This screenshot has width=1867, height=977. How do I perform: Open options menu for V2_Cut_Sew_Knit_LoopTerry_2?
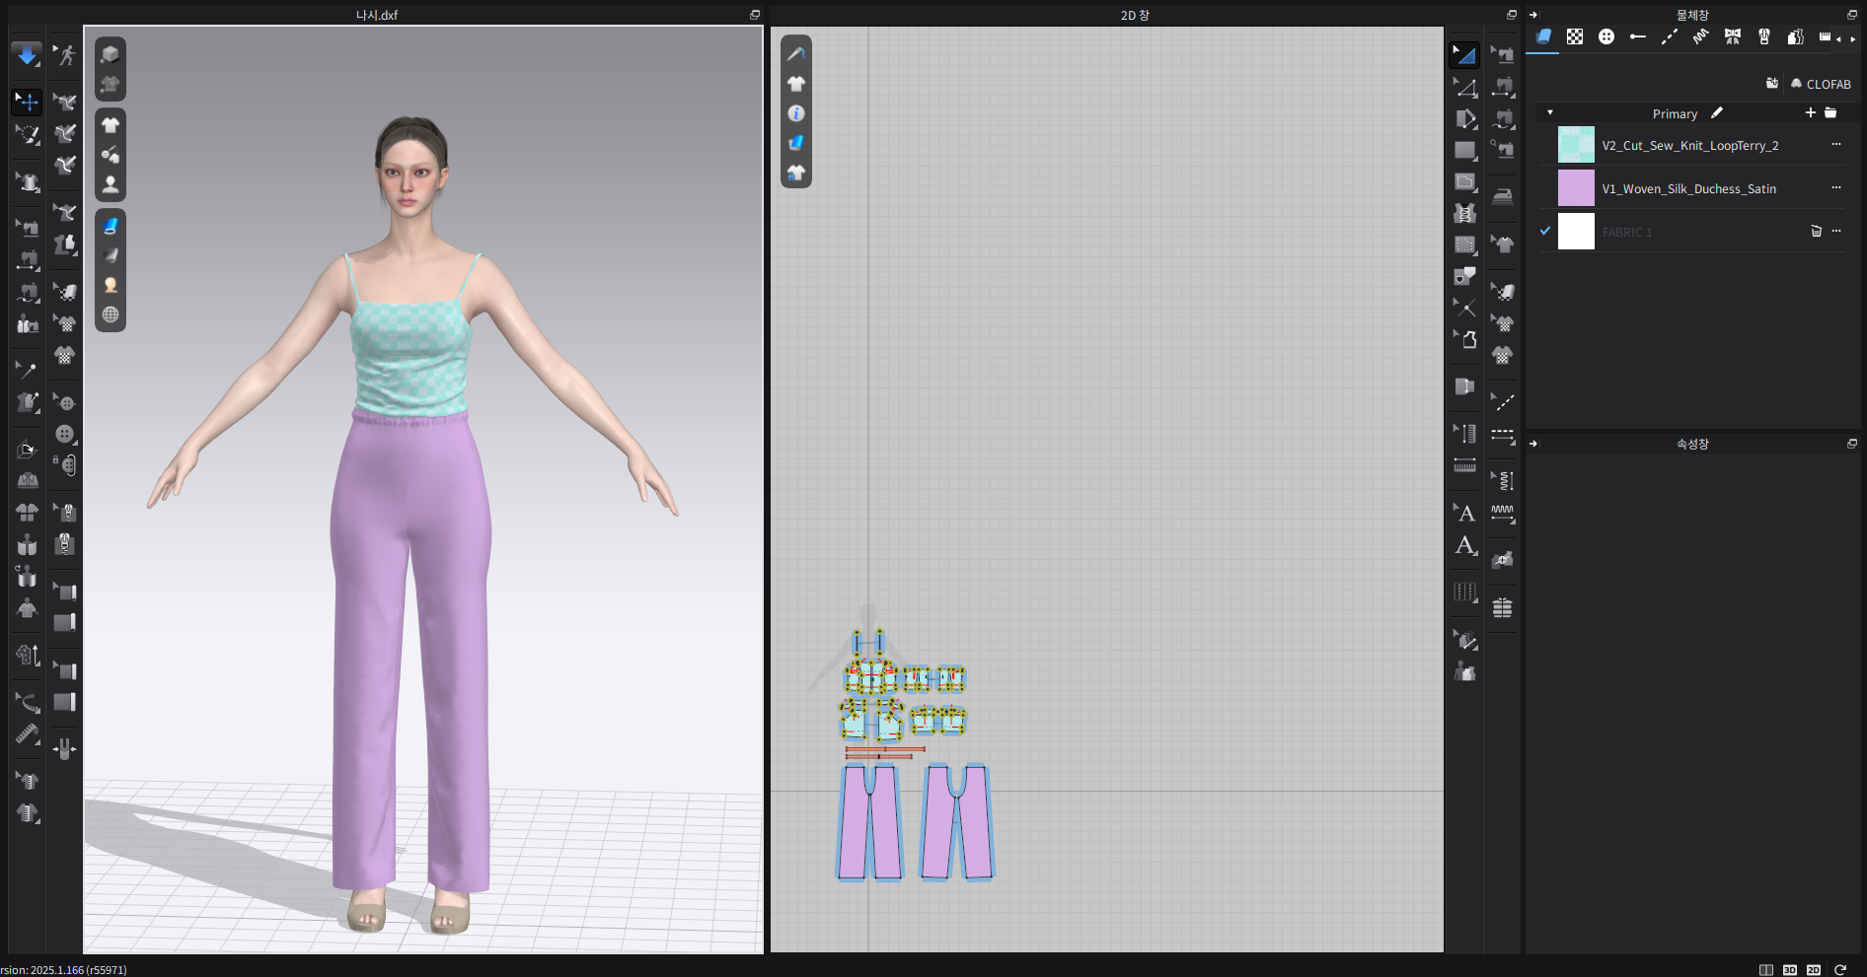pos(1836,145)
